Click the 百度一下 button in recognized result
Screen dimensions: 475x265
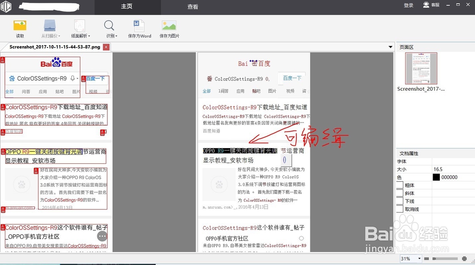click(x=292, y=78)
